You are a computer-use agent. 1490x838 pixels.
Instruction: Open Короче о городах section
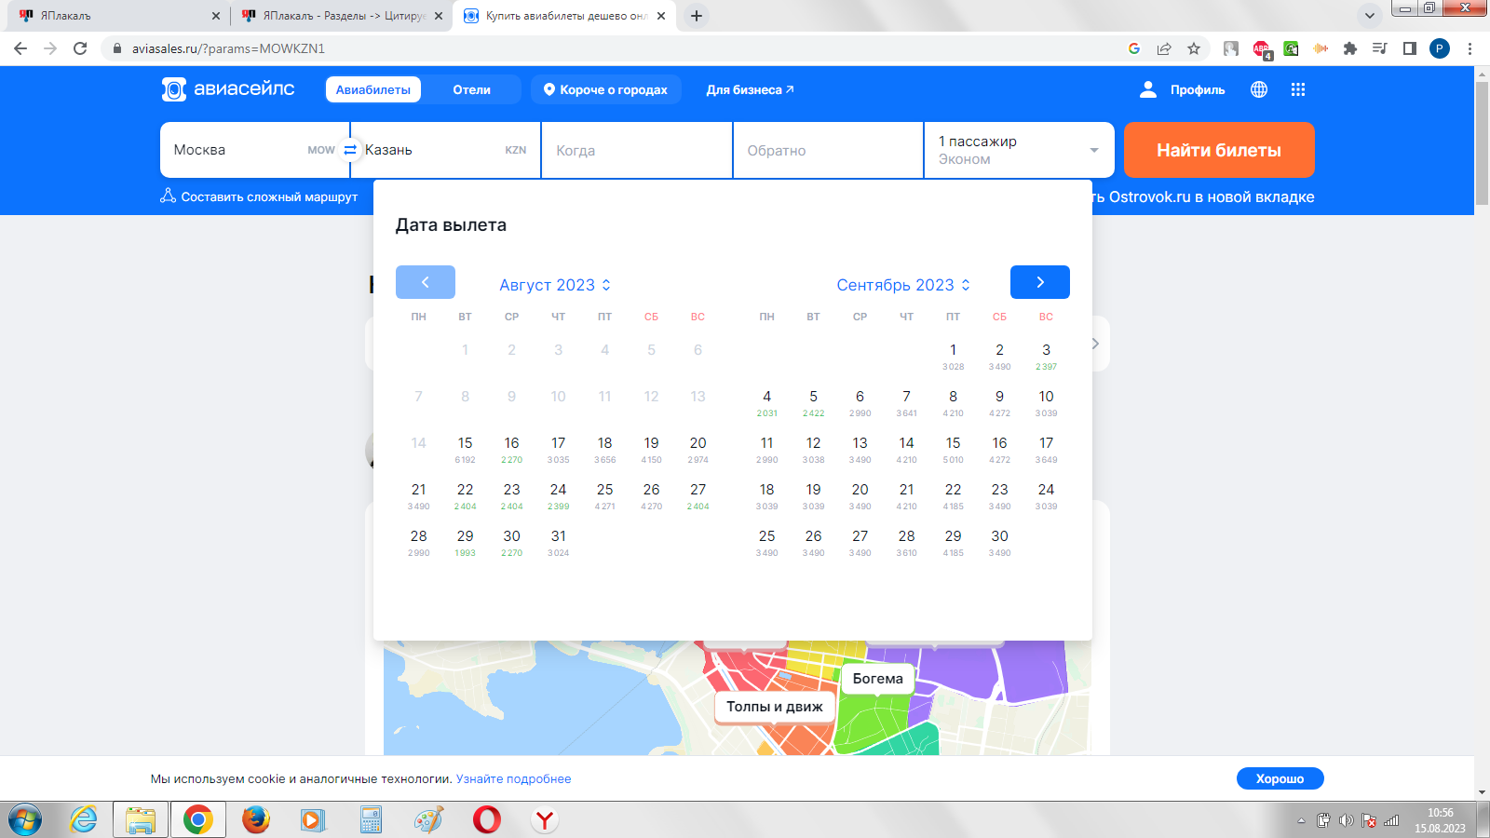[606, 89]
